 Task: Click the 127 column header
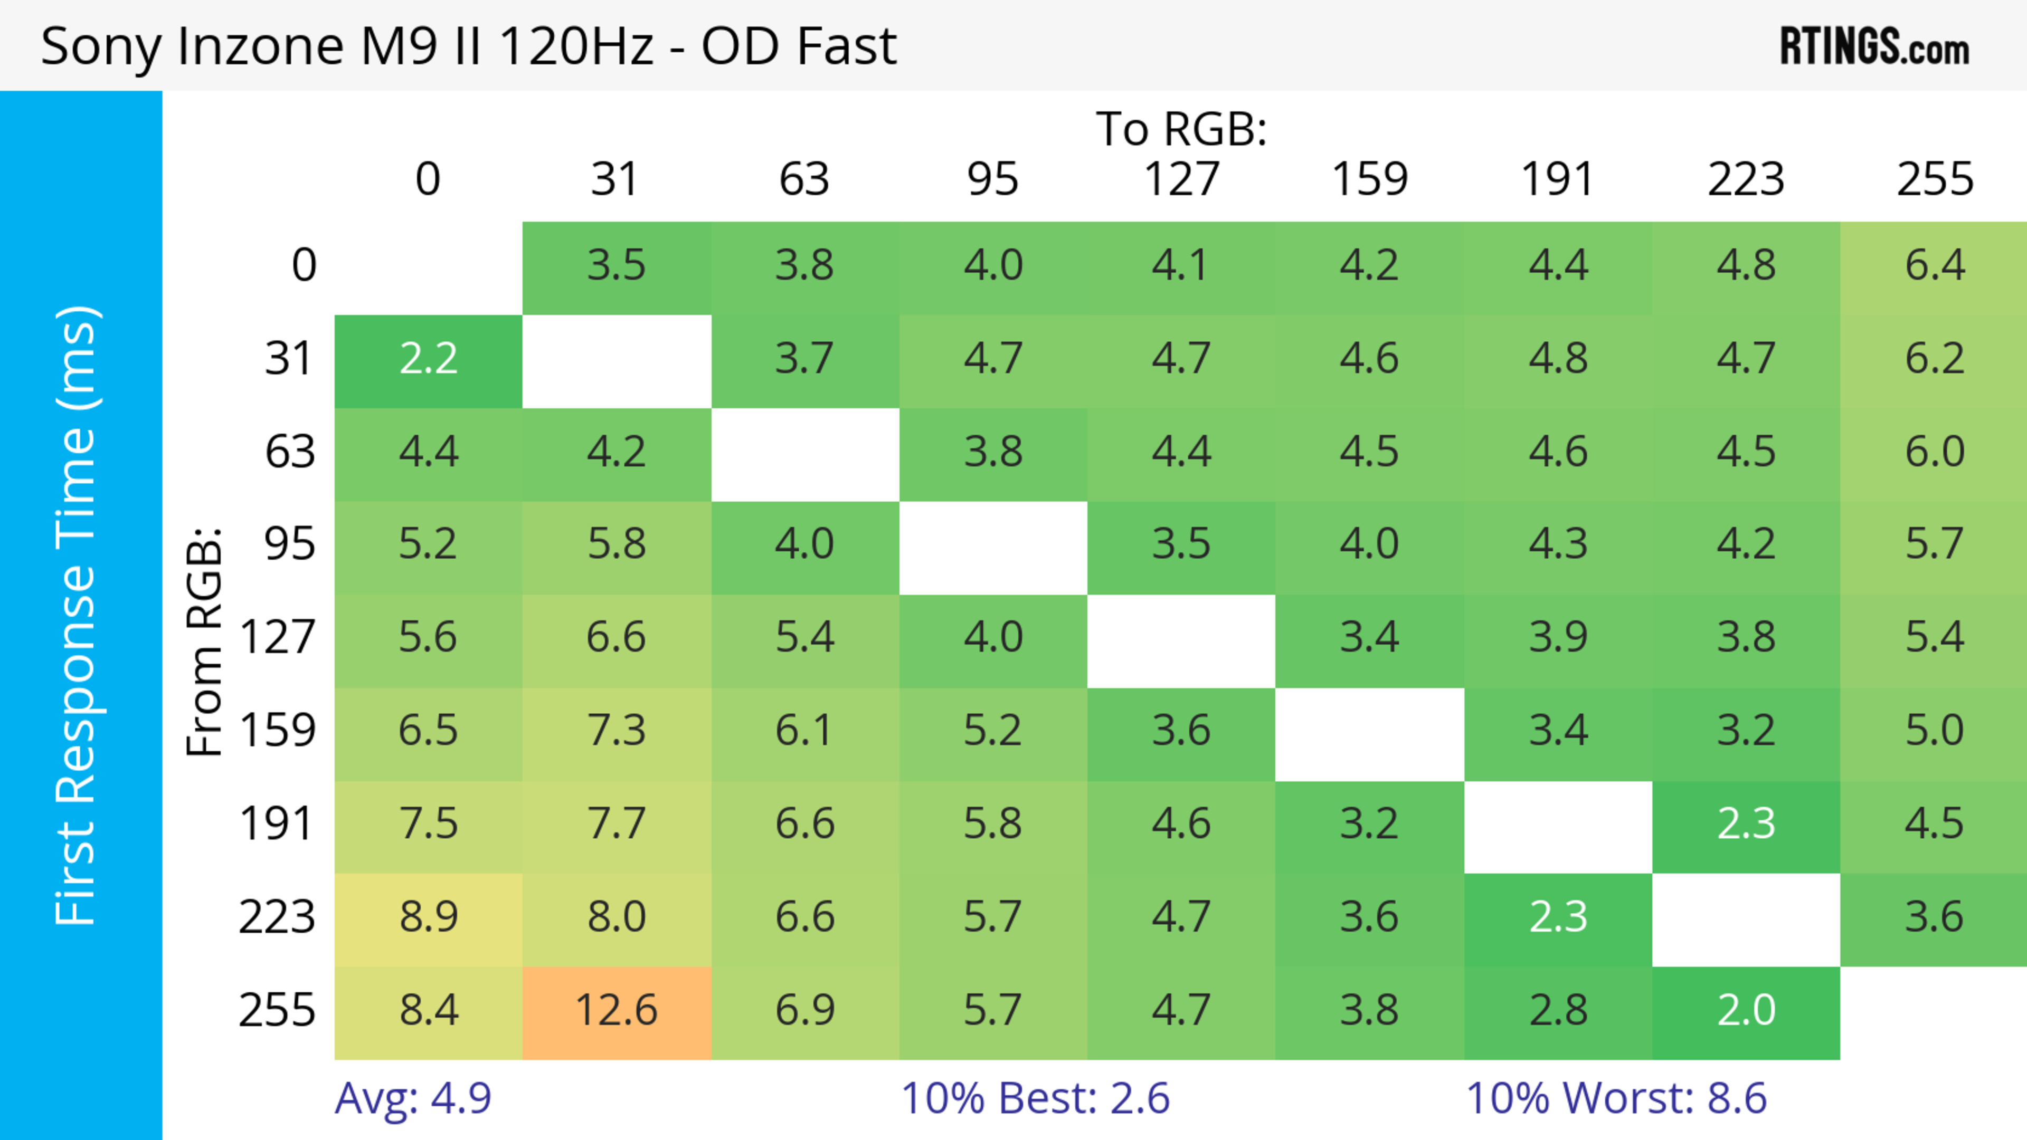(1181, 180)
